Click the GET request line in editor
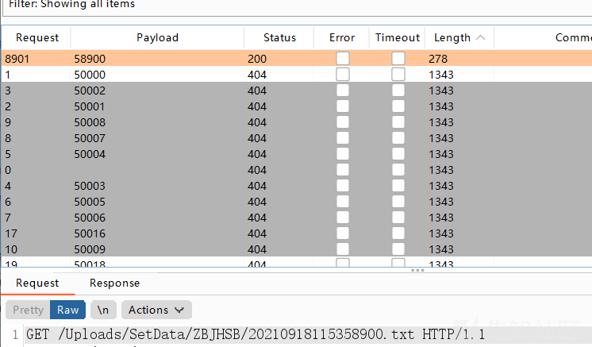 pos(256,334)
